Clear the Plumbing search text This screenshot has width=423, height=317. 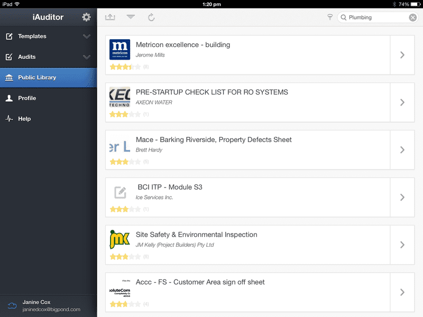[413, 17]
